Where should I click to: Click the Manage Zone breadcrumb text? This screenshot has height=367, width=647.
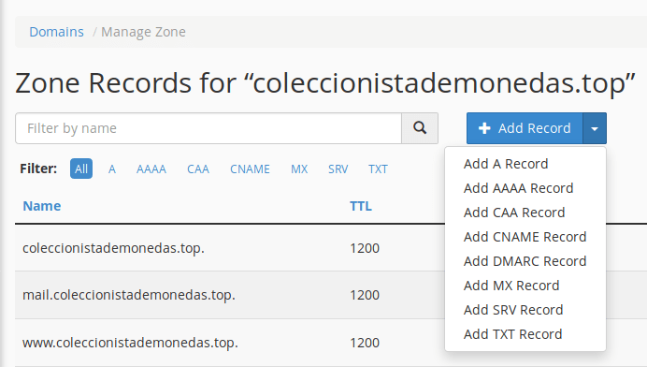[143, 32]
